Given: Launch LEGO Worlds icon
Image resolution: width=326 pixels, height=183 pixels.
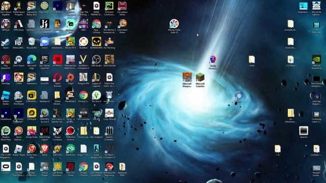Looking at the screenshot, I should point(109,59).
